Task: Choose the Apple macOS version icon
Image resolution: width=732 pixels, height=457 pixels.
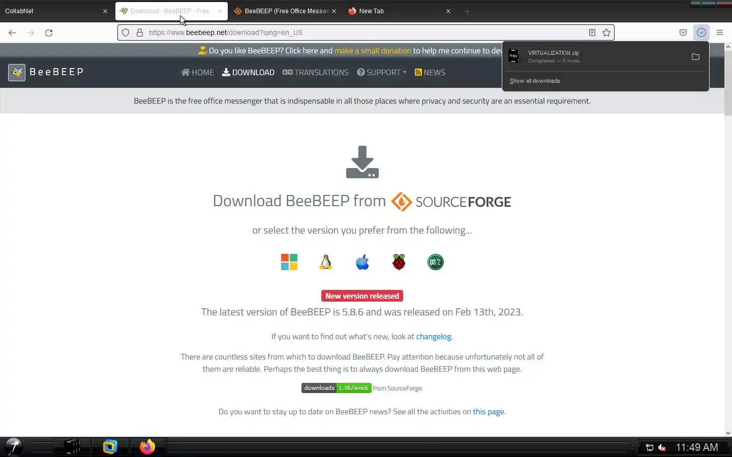Action: click(362, 262)
